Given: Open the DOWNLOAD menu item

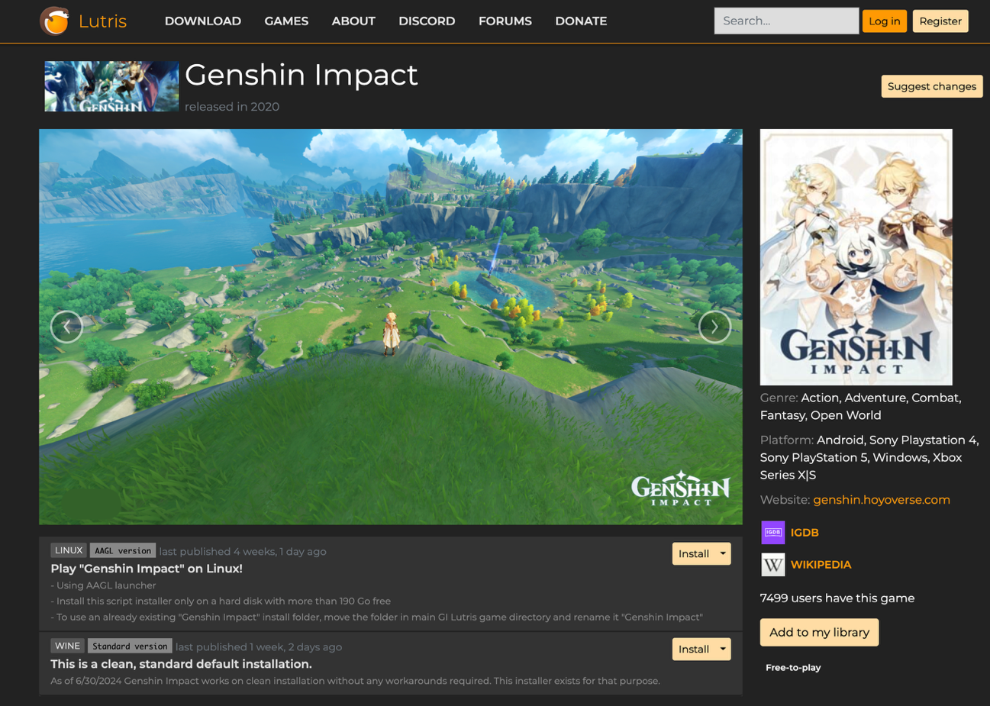Looking at the screenshot, I should coord(202,21).
